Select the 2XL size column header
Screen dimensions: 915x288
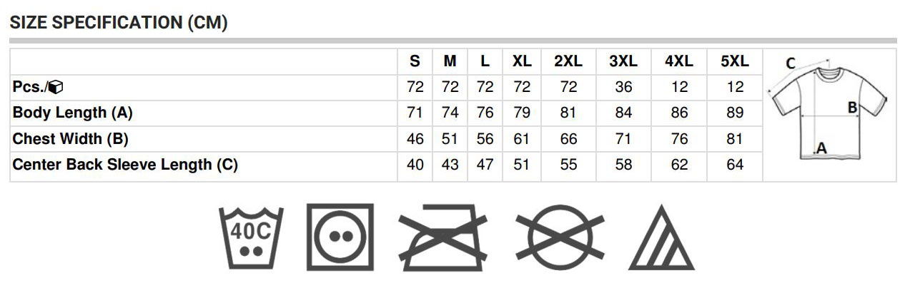568,61
